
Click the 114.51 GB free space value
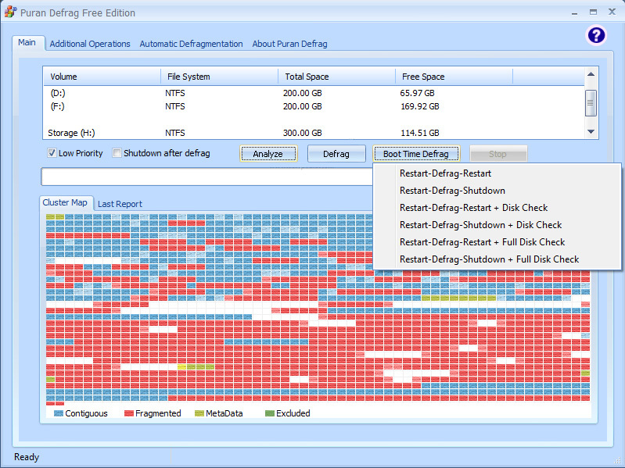420,133
